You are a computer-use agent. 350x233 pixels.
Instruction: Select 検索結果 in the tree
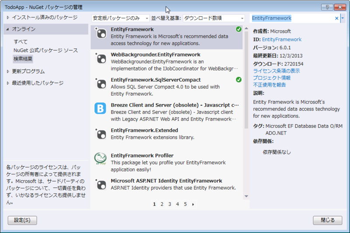coord(23,59)
